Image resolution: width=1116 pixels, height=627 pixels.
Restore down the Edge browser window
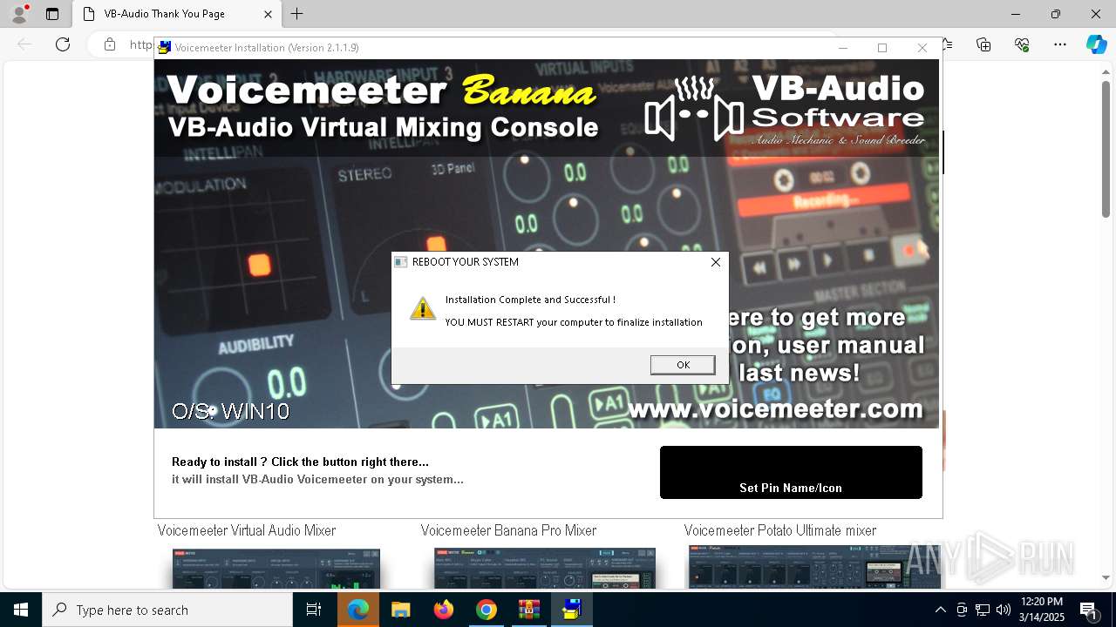pyautogui.click(x=1056, y=14)
